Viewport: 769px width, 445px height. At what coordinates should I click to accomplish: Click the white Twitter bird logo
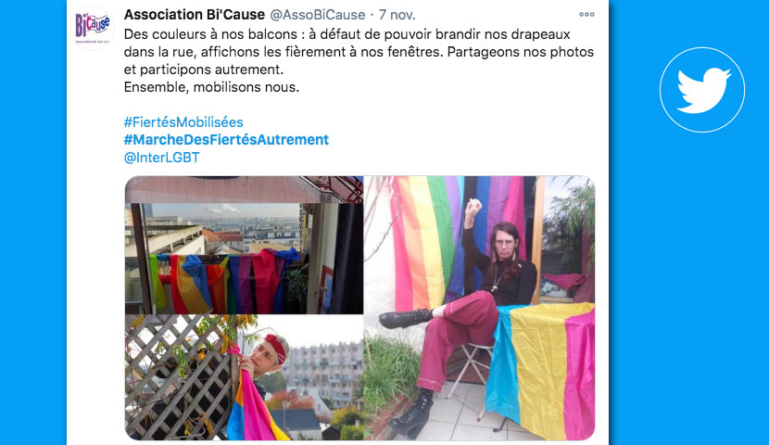pyautogui.click(x=701, y=90)
